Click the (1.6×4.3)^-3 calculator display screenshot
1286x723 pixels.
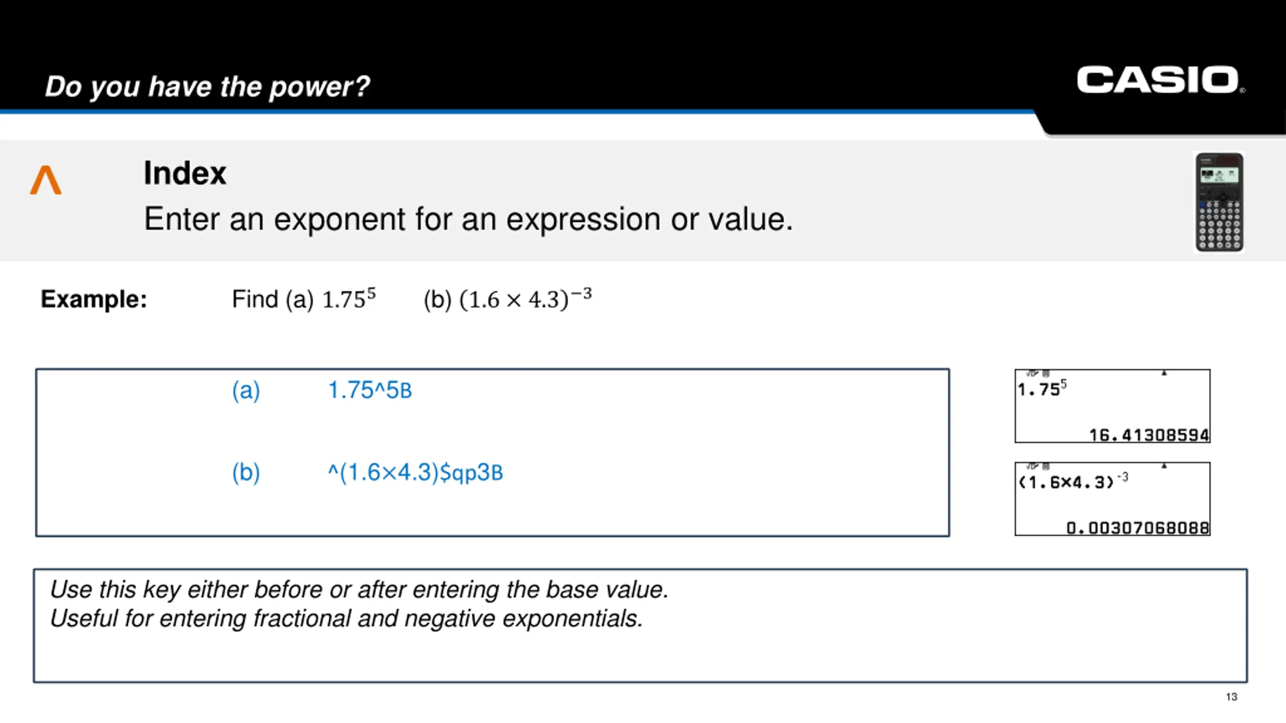(1112, 499)
